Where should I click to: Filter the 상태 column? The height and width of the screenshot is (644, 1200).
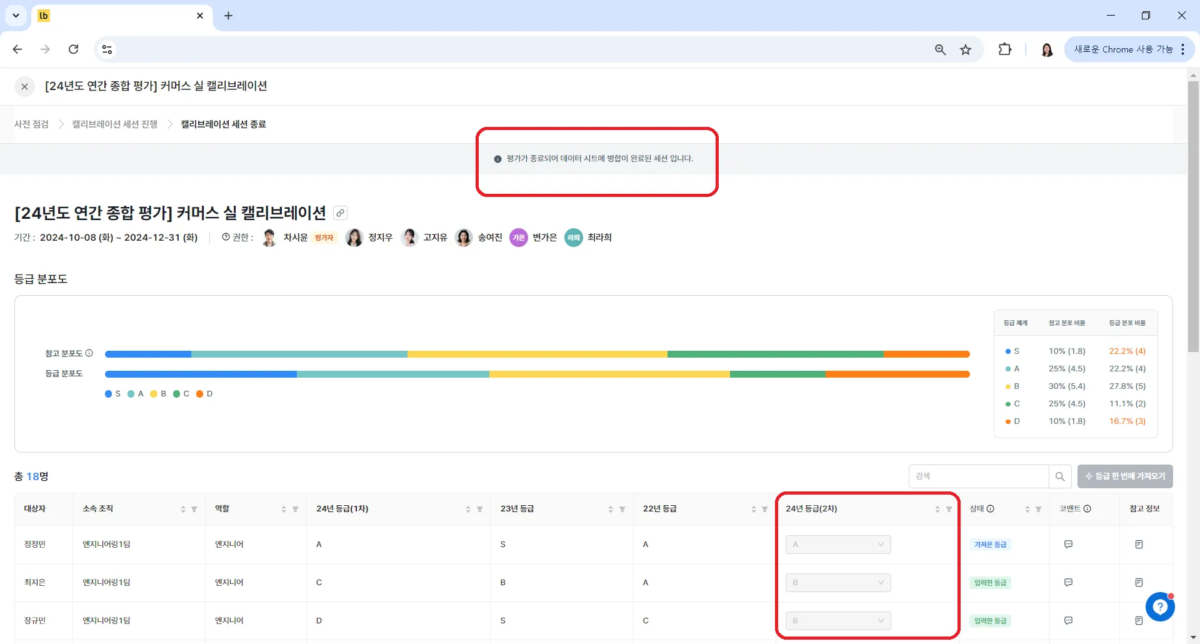tap(1039, 510)
